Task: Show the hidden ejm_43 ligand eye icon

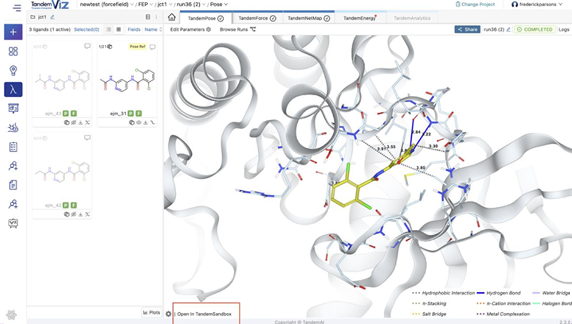Action: click(x=74, y=123)
